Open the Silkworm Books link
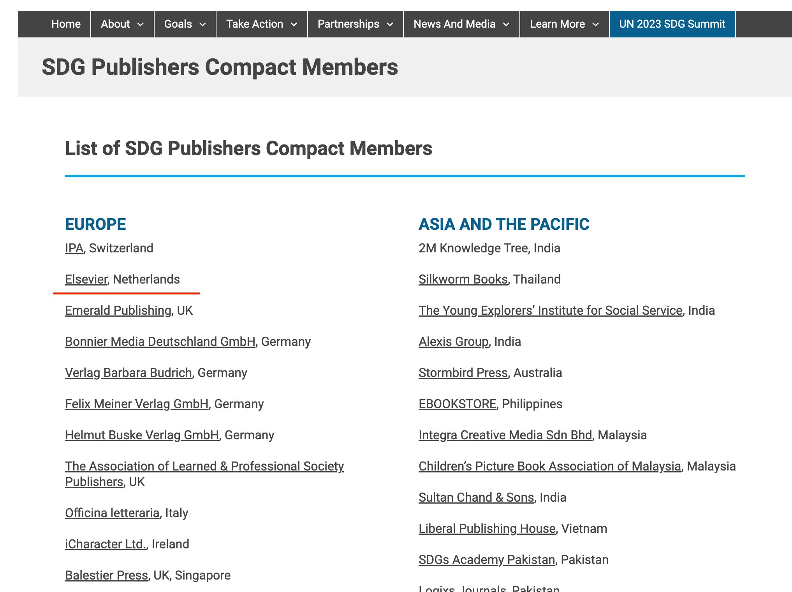This screenshot has width=792, height=592. pos(463,279)
